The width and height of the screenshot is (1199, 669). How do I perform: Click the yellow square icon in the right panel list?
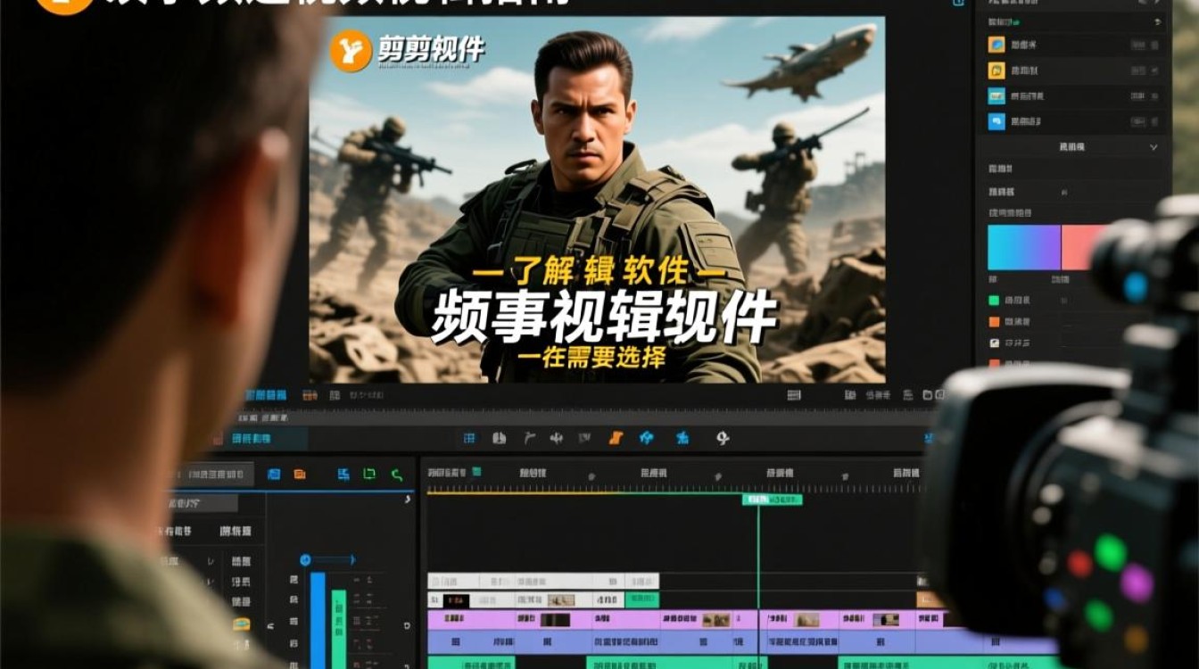(x=996, y=70)
